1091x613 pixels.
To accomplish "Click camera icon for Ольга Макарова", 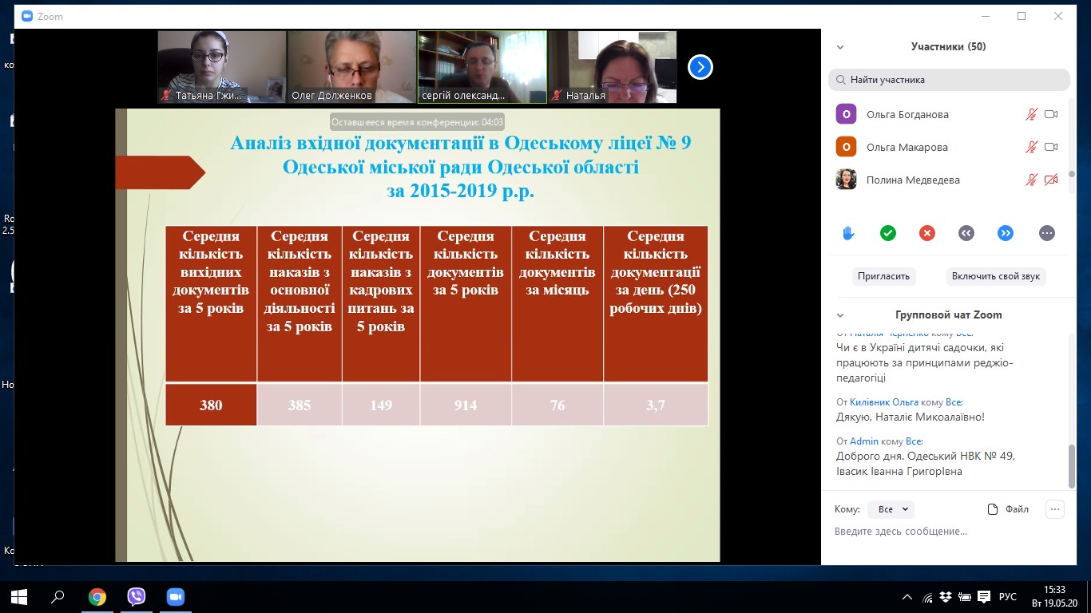I will 1051,148.
